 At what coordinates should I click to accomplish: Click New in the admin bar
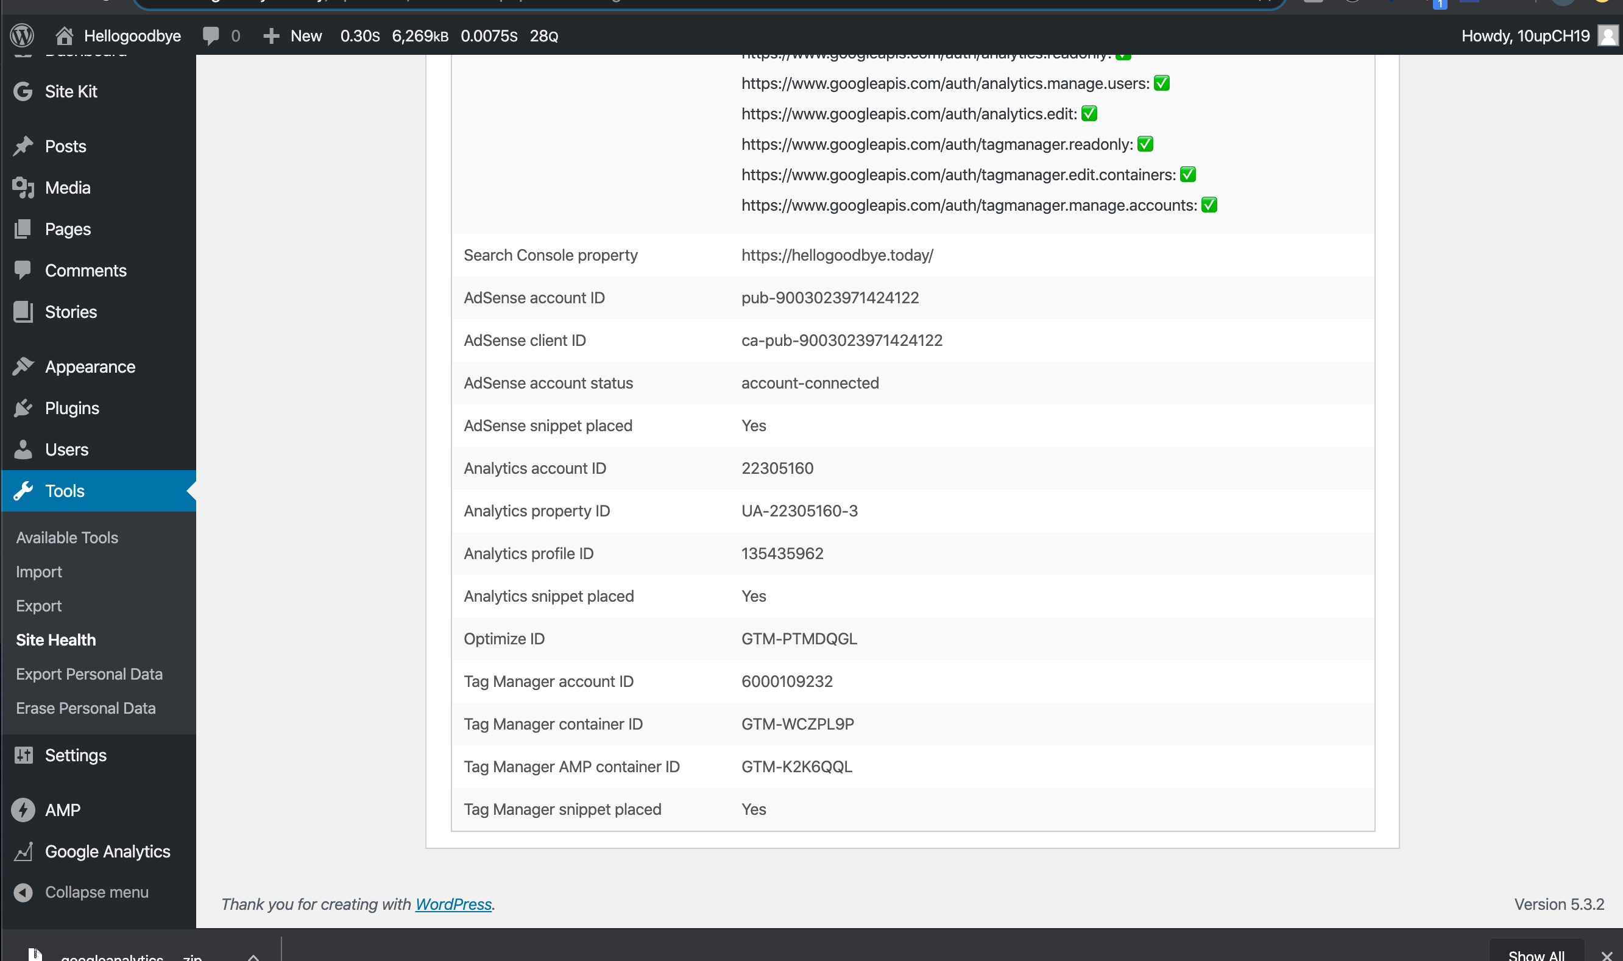point(306,35)
